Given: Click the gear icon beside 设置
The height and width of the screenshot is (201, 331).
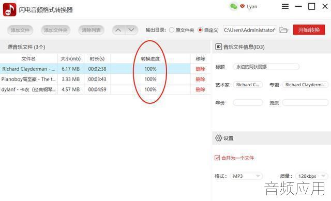Looking at the screenshot, I should [218, 138].
